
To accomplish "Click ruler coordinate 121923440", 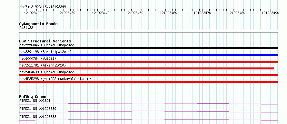I will tap(101, 13).
